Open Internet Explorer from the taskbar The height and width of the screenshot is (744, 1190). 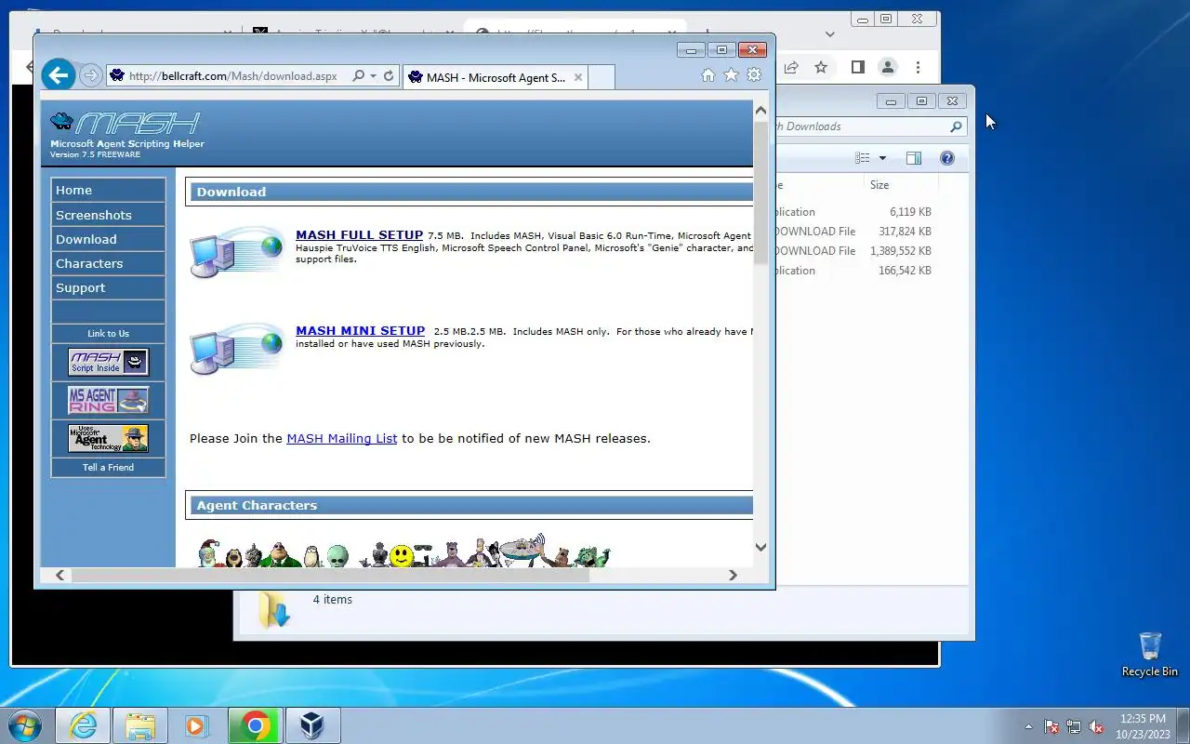[83, 725]
